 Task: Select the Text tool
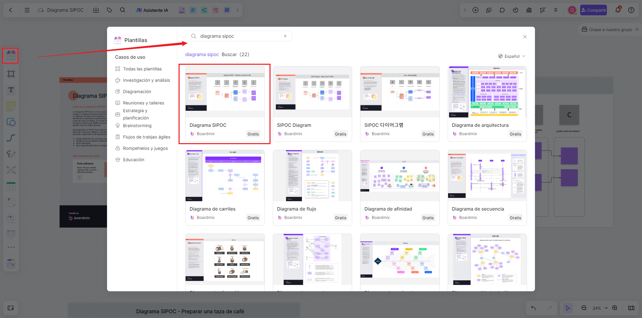point(11,90)
